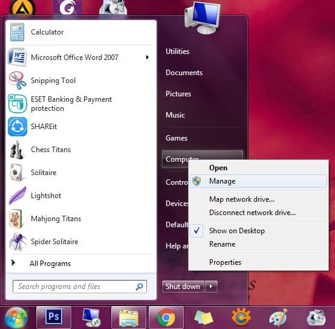Click the Mahjong Titans text label
The height and width of the screenshot is (329, 335).
[x=56, y=219]
